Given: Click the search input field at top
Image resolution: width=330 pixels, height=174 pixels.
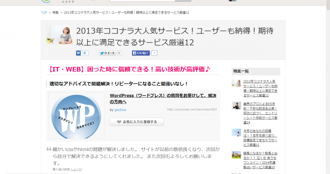Looking at the screenshot, I should point(143,0).
